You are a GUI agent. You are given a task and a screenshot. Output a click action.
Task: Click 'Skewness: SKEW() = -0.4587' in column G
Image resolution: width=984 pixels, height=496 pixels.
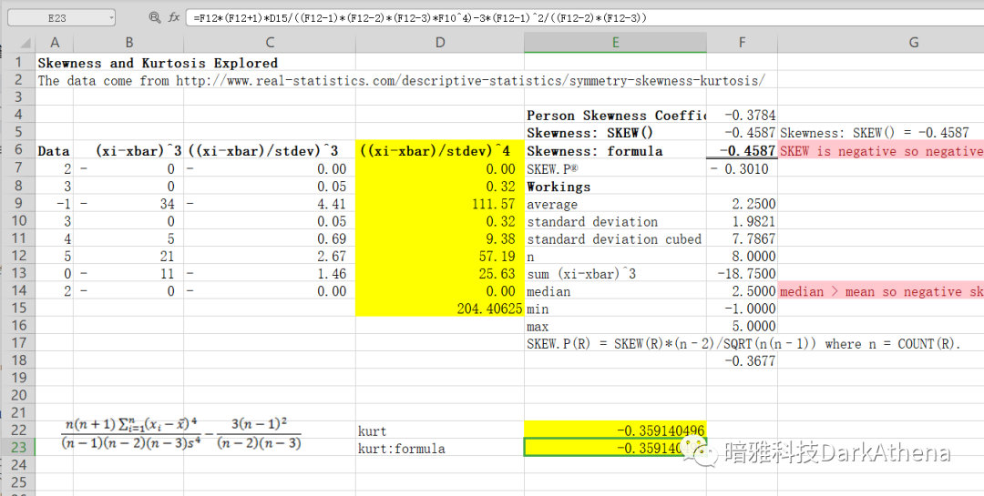point(874,133)
